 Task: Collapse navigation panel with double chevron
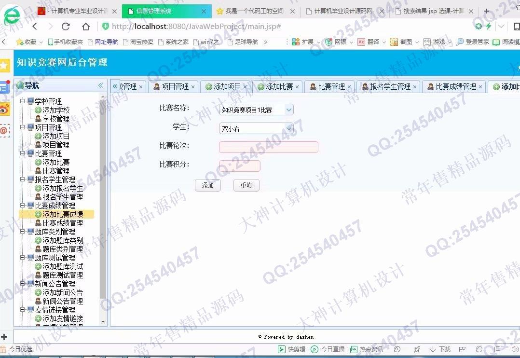(x=100, y=85)
